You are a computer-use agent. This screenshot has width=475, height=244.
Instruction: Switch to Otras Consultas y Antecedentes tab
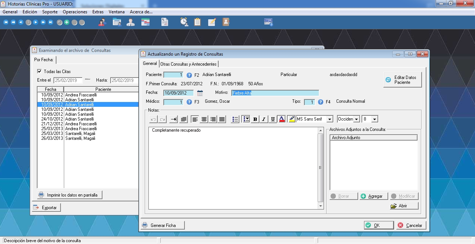pyautogui.click(x=189, y=64)
